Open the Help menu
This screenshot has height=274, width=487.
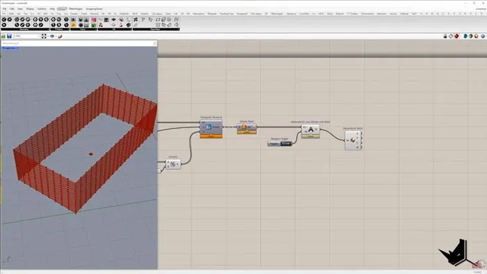tap(52, 8)
